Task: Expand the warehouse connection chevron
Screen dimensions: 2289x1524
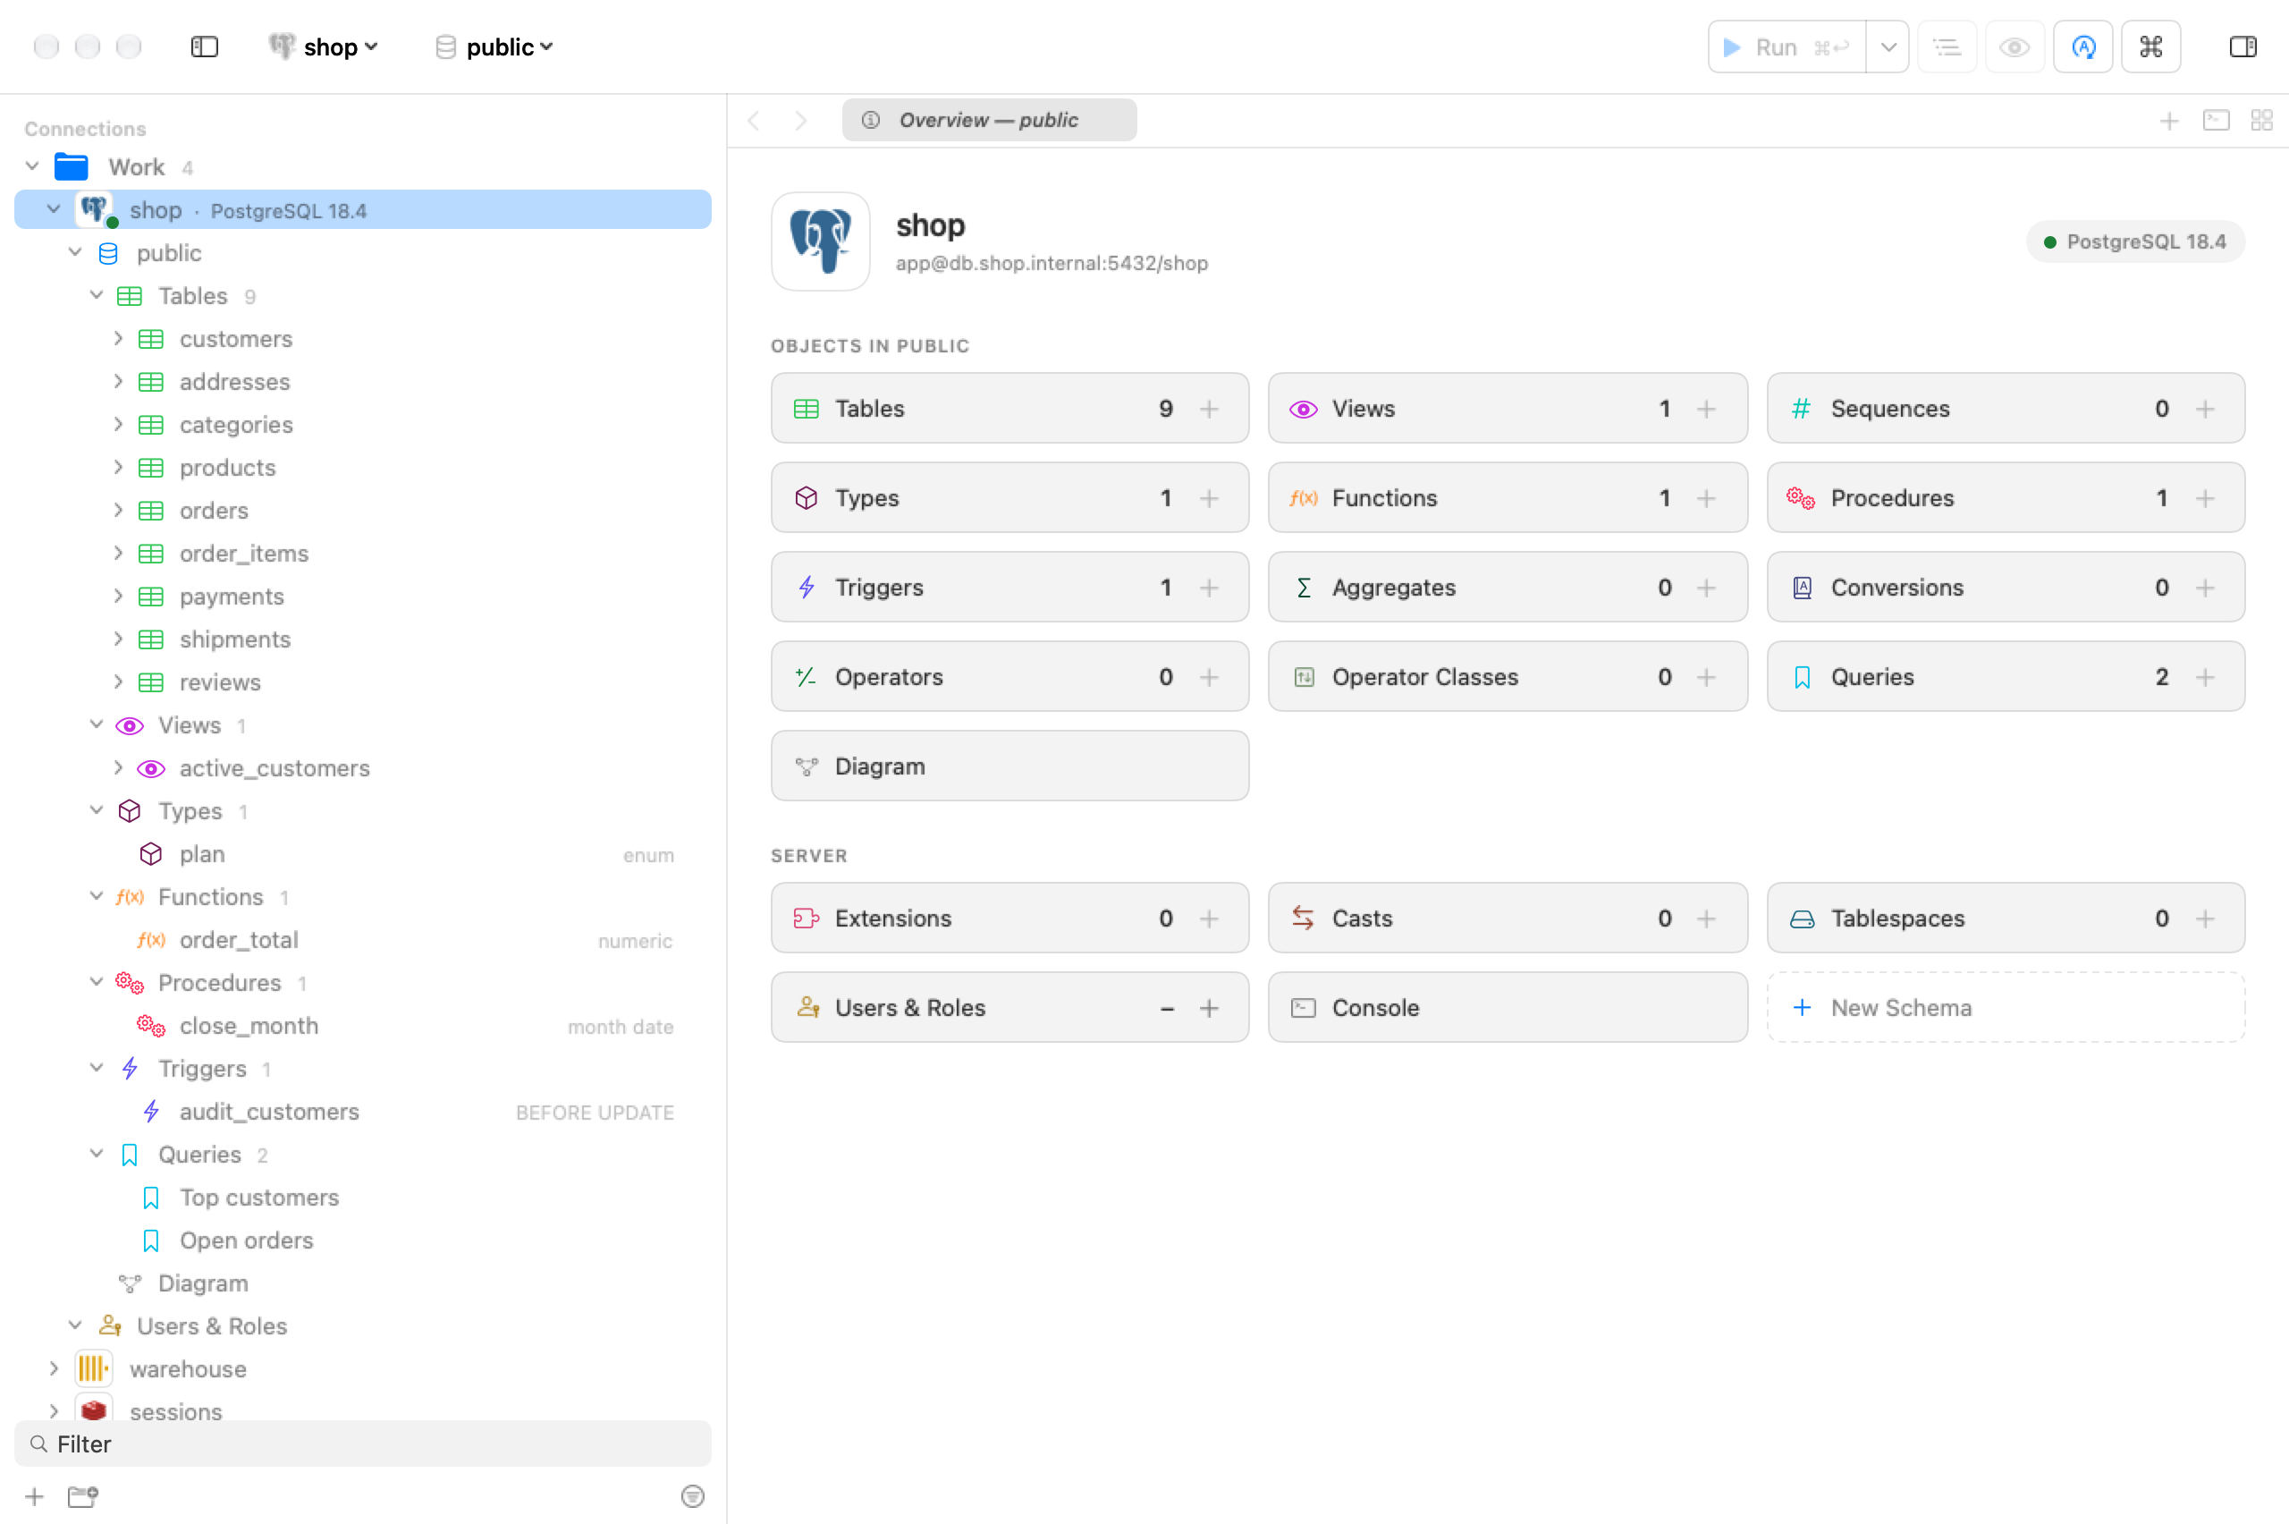Action: 54,1368
